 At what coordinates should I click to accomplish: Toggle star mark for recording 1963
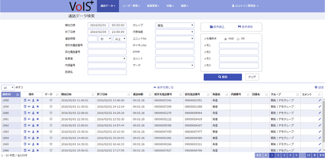tap(51, 132)
